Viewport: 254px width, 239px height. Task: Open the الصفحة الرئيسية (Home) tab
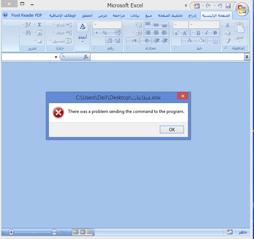(216, 16)
